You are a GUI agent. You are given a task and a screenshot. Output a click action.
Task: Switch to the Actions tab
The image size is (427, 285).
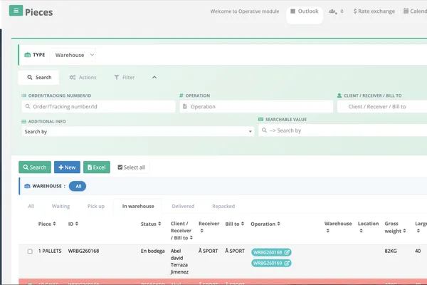tap(83, 78)
